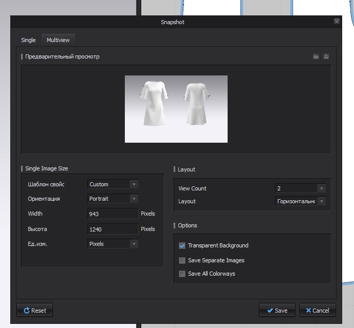Select the Multiview tab
The width and height of the screenshot is (354, 328).
[x=59, y=40]
